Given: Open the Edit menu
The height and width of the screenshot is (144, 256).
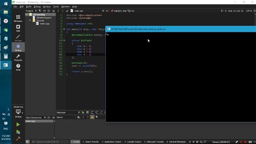Looking at the screenshot, I should (x=22, y=7).
